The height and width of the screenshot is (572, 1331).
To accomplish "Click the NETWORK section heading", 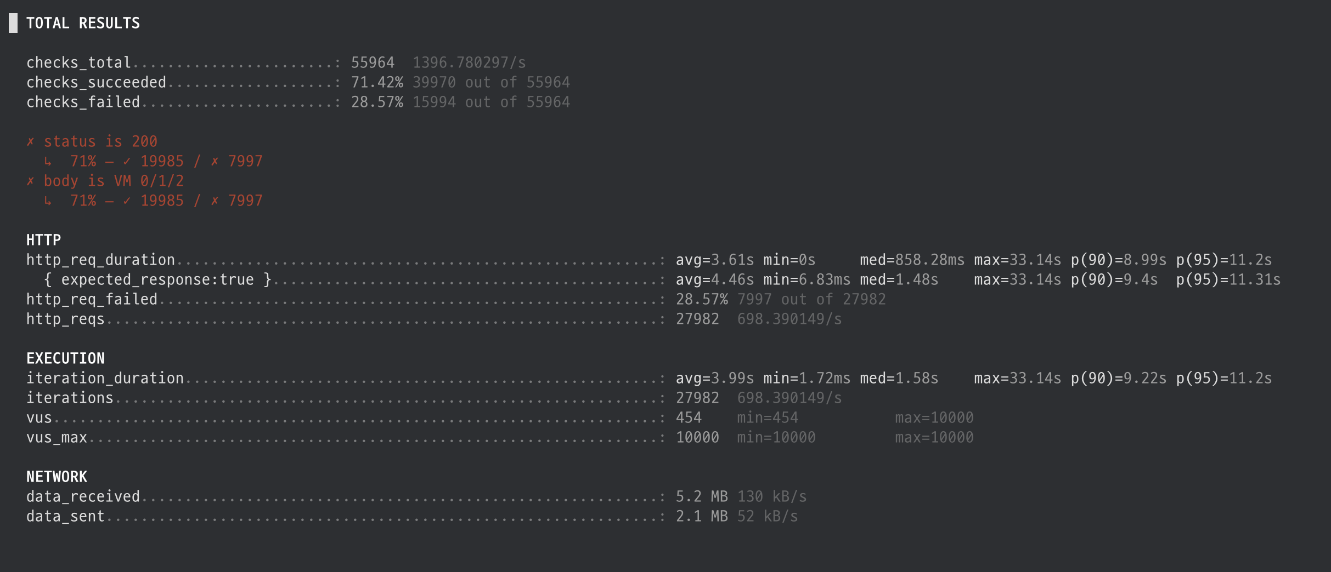I will click(x=57, y=477).
